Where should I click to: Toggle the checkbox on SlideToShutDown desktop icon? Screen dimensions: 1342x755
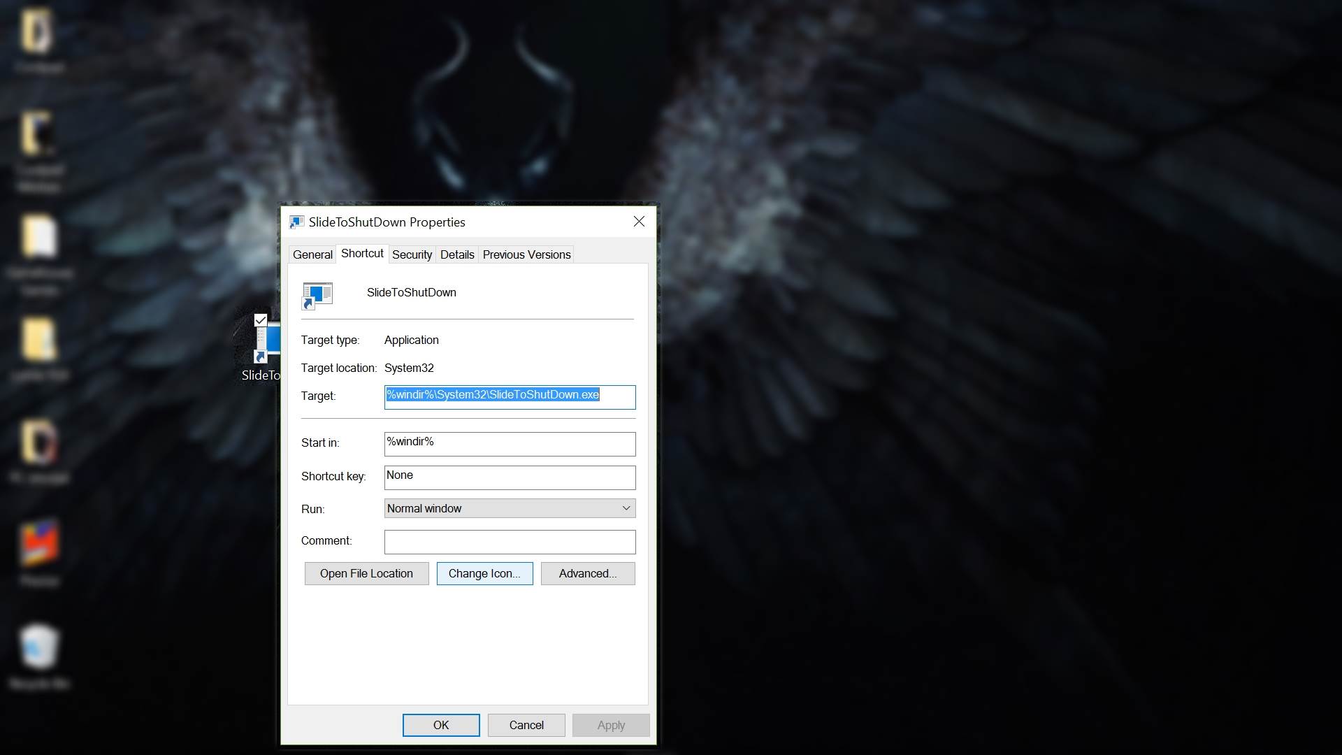pyautogui.click(x=261, y=320)
